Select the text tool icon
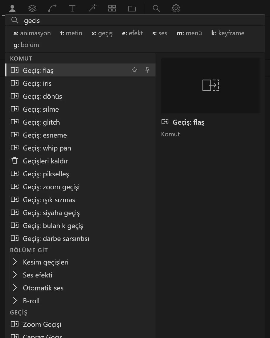 coord(72,9)
